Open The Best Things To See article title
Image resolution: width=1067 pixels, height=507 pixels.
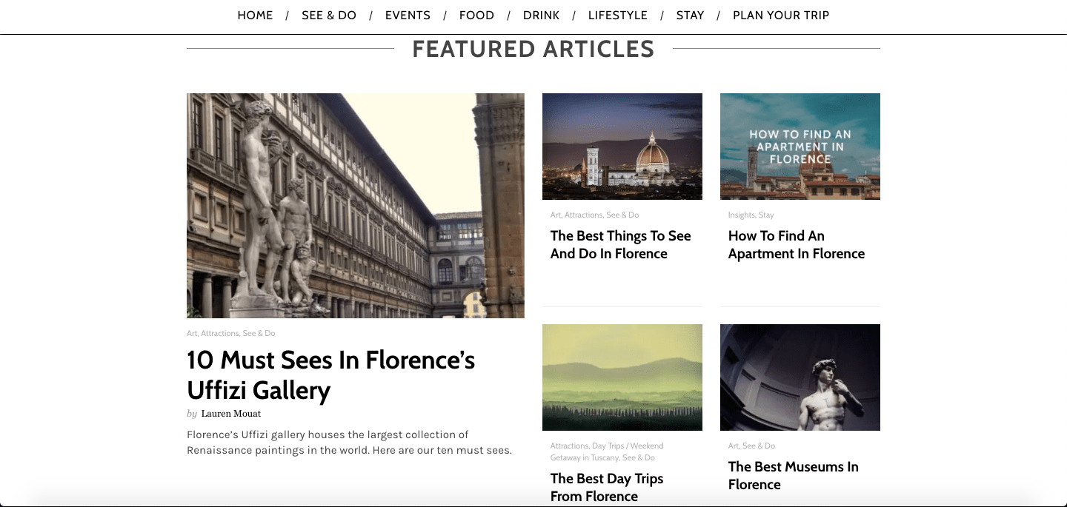coord(620,245)
